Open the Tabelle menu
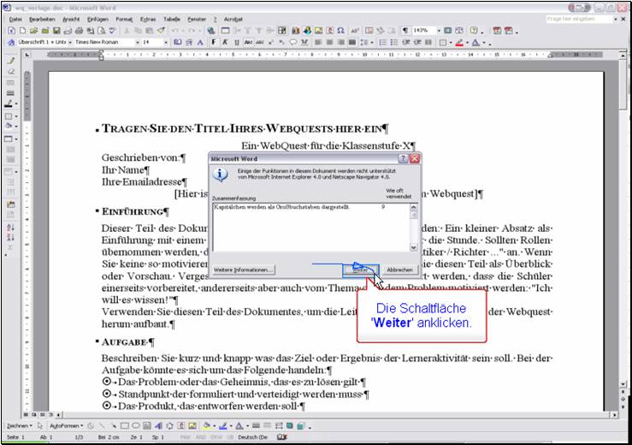Screen dimensions: 632x445 click(172, 18)
